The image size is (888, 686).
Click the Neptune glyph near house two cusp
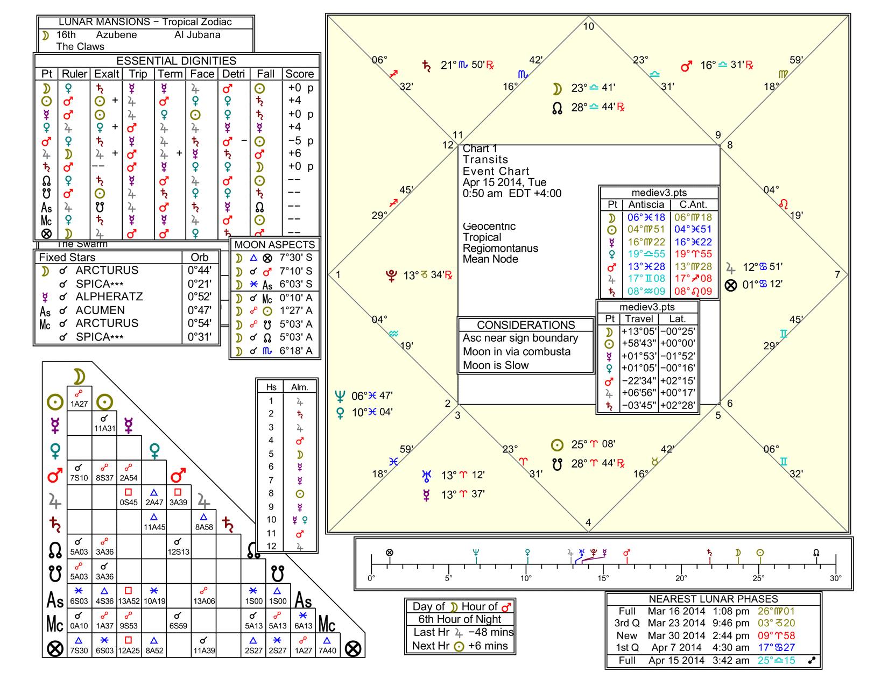point(340,395)
